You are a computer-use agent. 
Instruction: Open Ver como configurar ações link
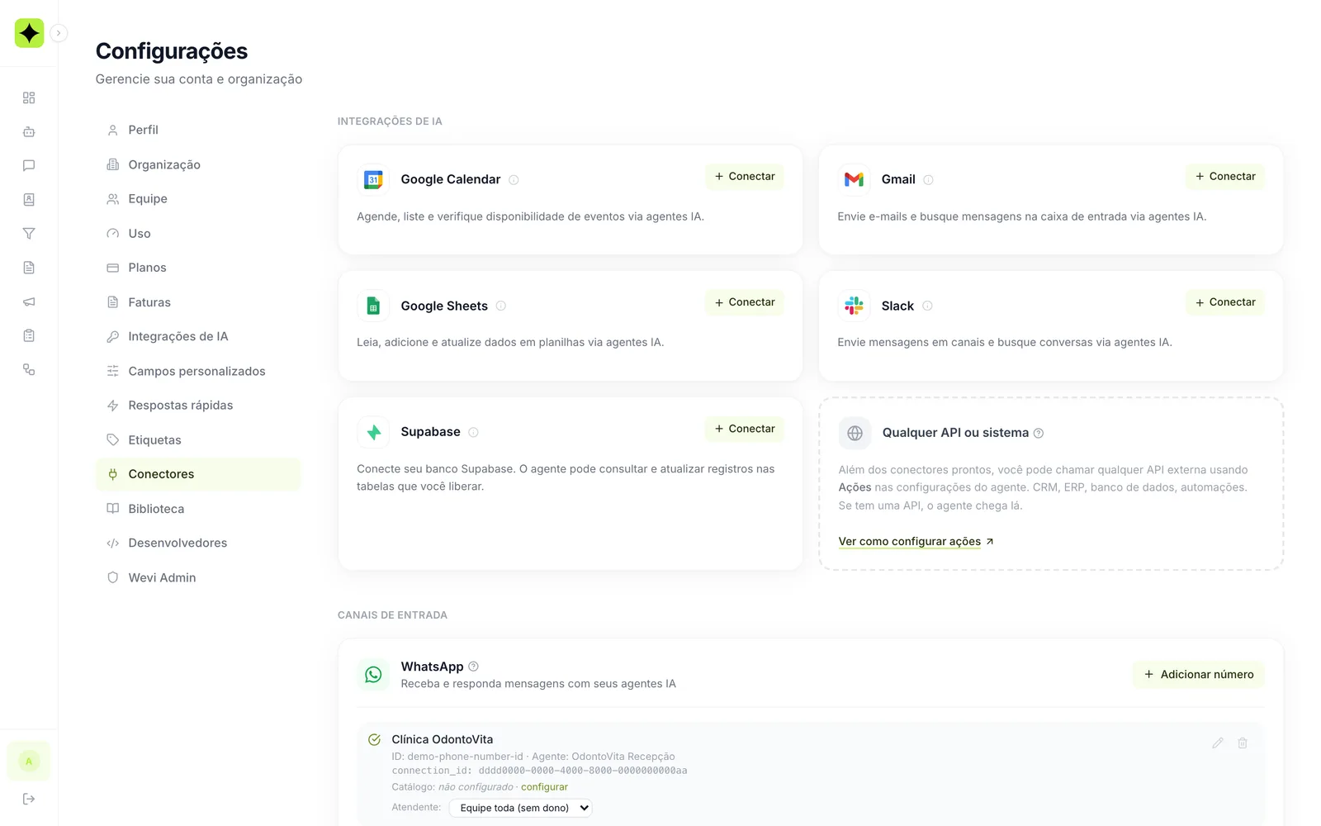[x=916, y=542]
